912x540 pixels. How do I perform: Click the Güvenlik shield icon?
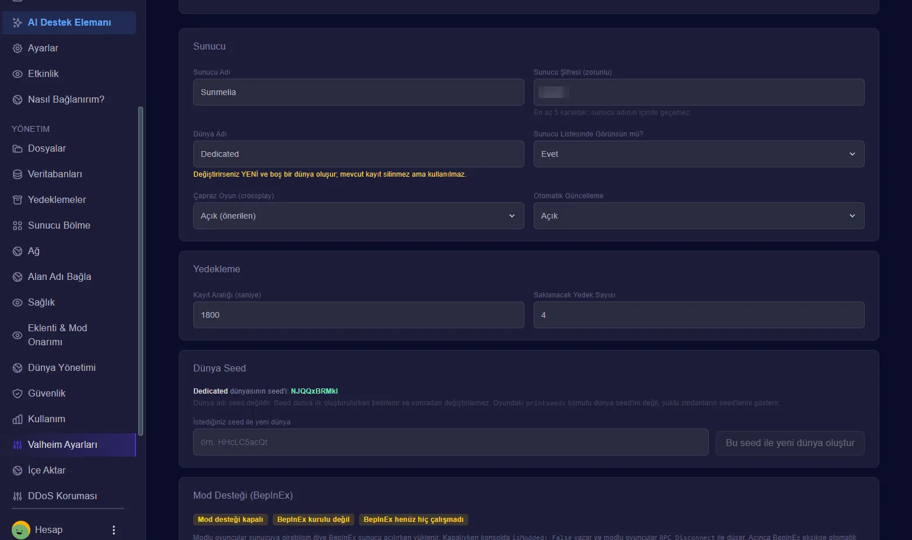18,393
